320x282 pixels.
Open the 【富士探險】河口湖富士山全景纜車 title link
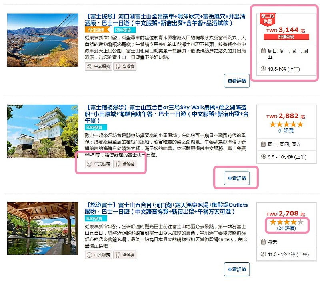pos(165,20)
